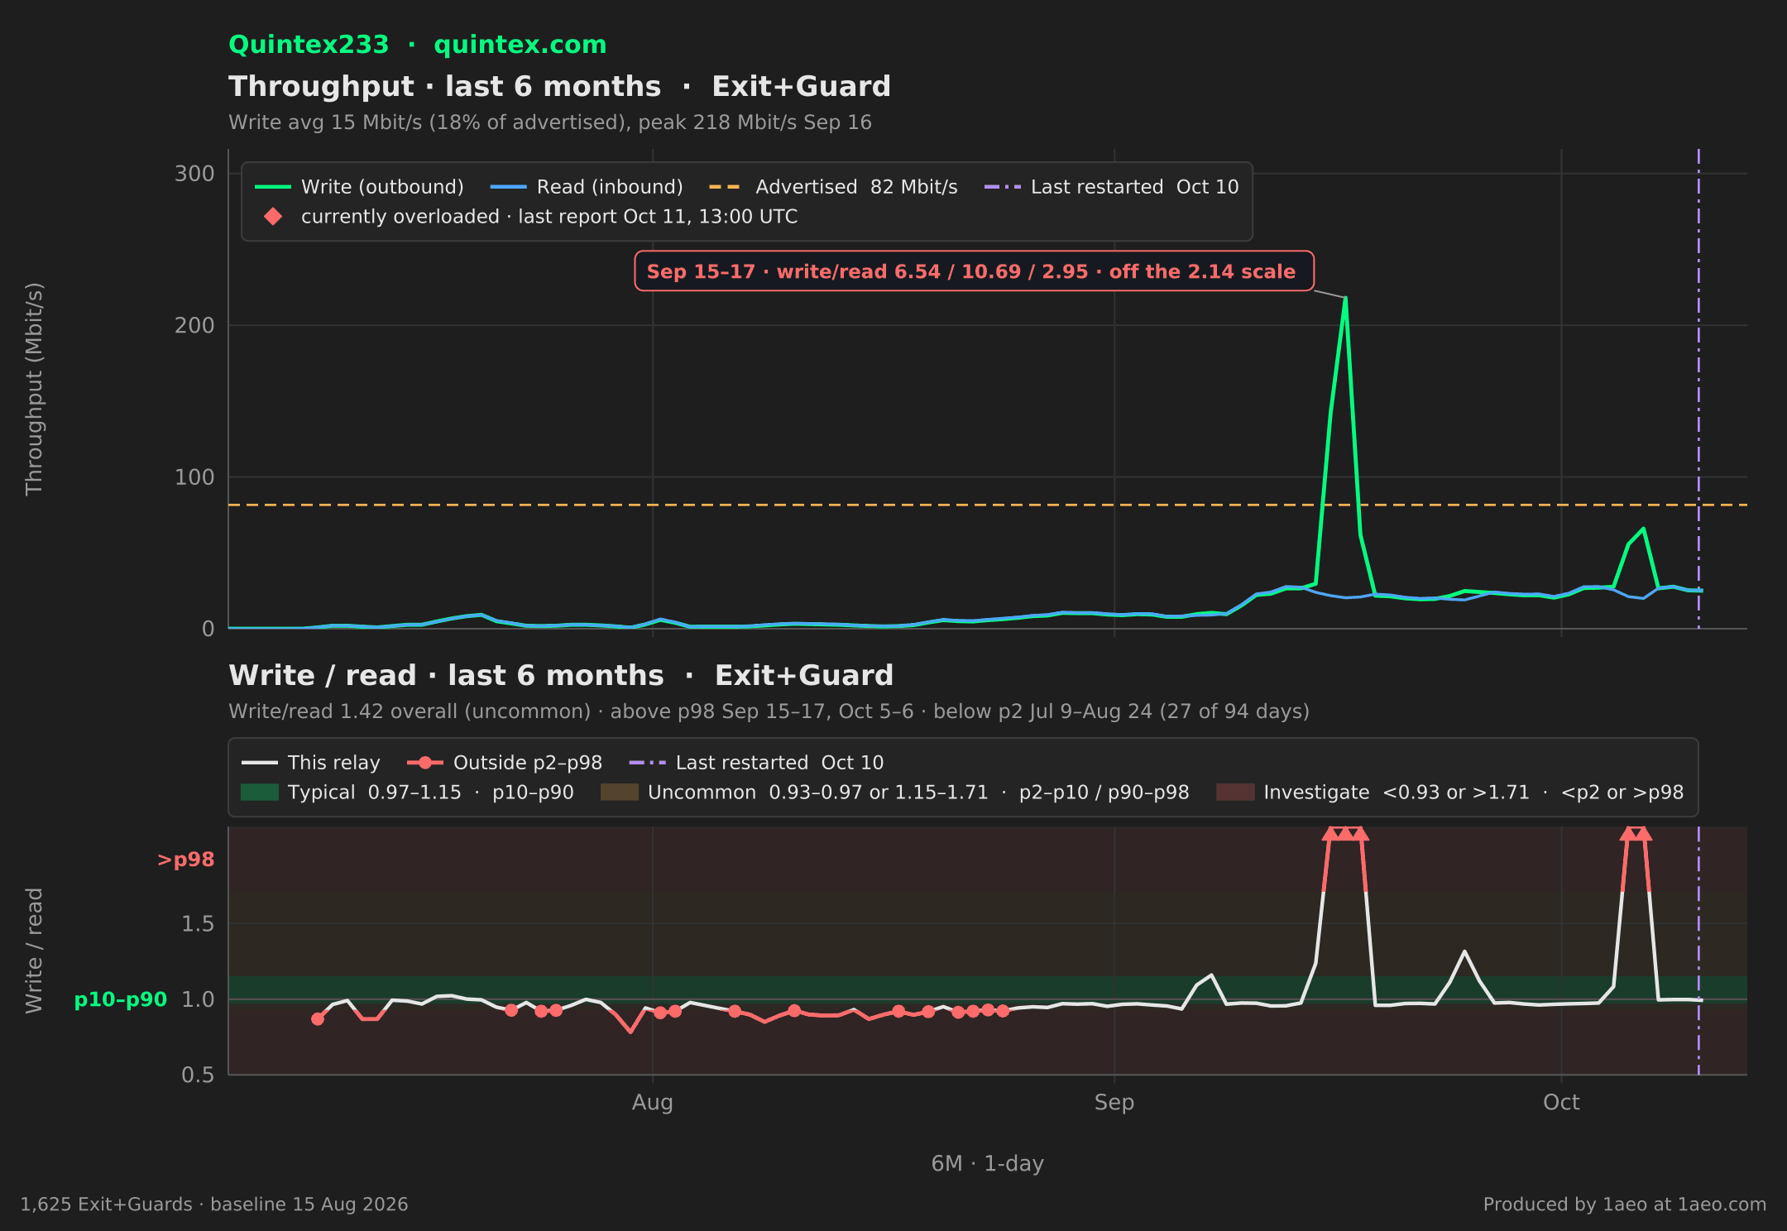Image resolution: width=1787 pixels, height=1231 pixels.
Task: Select the Advertised 82 Mbit/s legend entry
Action: click(833, 187)
